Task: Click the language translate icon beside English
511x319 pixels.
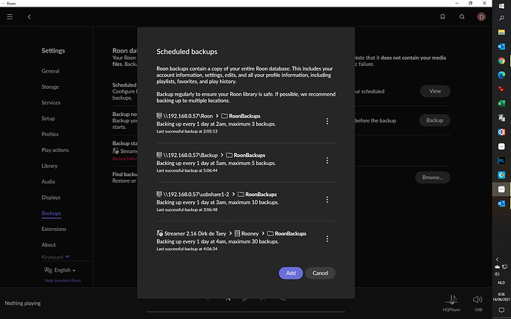Action: pyautogui.click(x=48, y=270)
